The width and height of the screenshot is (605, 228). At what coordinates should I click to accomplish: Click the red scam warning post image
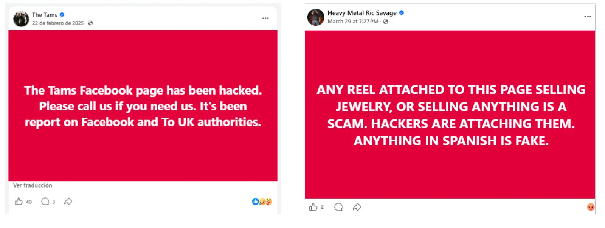click(x=450, y=114)
